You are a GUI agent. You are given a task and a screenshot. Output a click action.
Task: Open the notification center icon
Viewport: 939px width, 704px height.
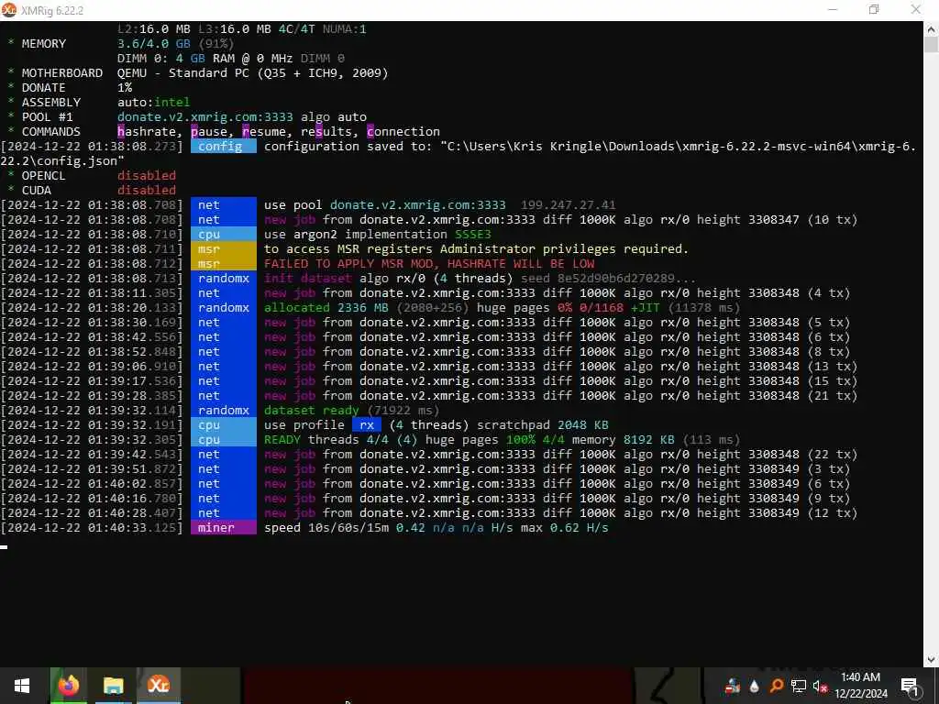point(910,687)
